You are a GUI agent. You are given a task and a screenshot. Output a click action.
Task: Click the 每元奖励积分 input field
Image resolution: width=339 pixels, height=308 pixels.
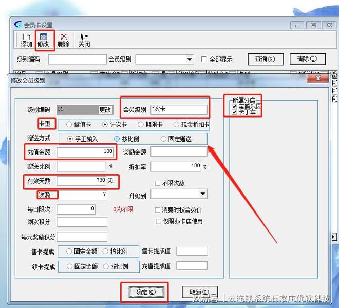coord(82,237)
